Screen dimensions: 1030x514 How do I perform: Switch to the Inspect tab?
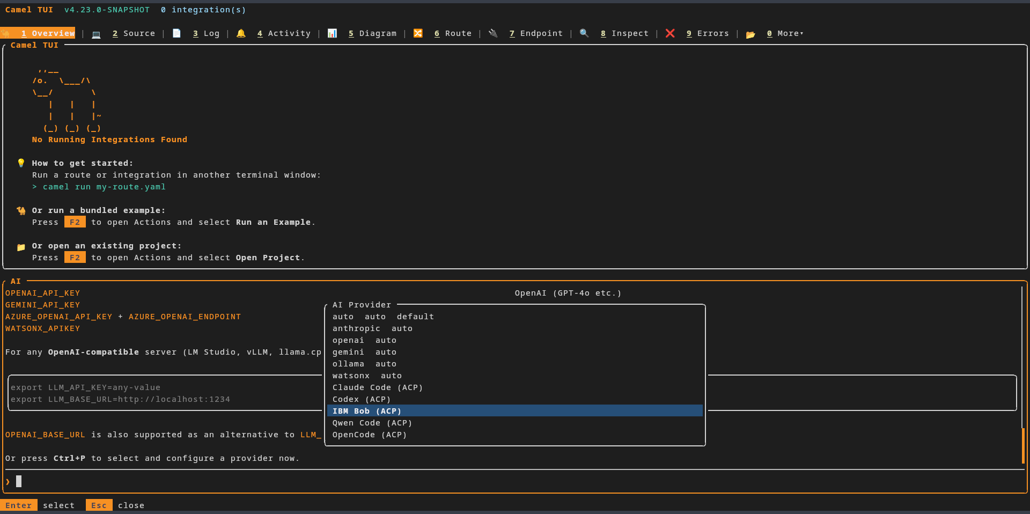624,33
